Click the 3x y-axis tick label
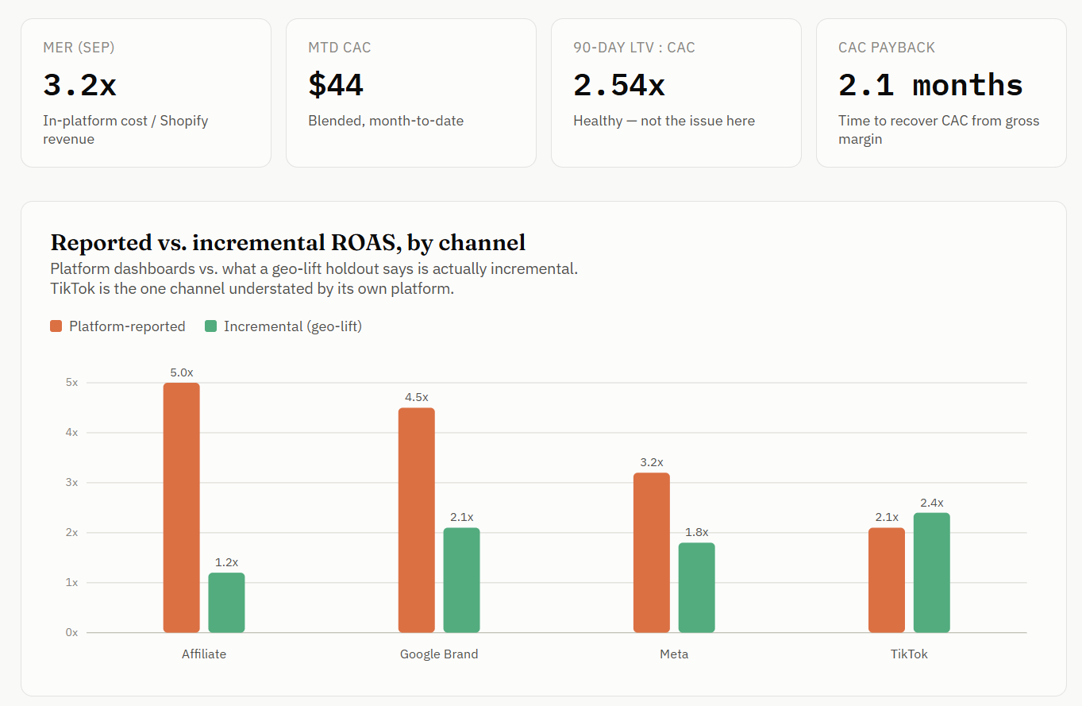This screenshot has height=706, width=1082. coord(72,483)
